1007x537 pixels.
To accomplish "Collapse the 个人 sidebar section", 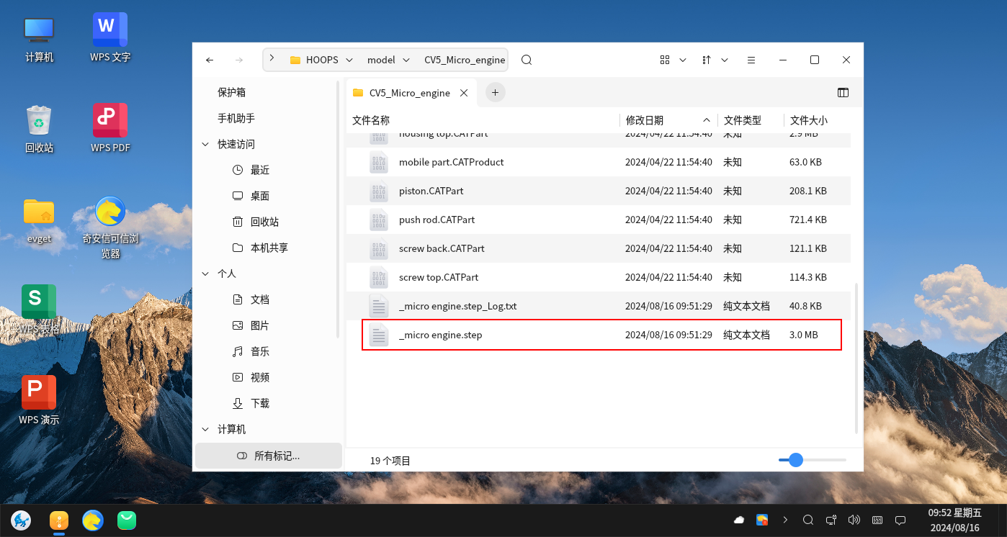I will point(205,274).
